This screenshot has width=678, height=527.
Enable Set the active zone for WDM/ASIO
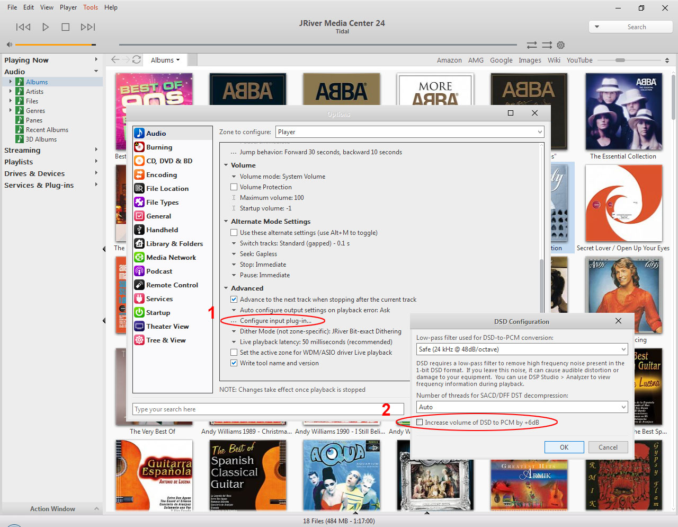pos(234,352)
